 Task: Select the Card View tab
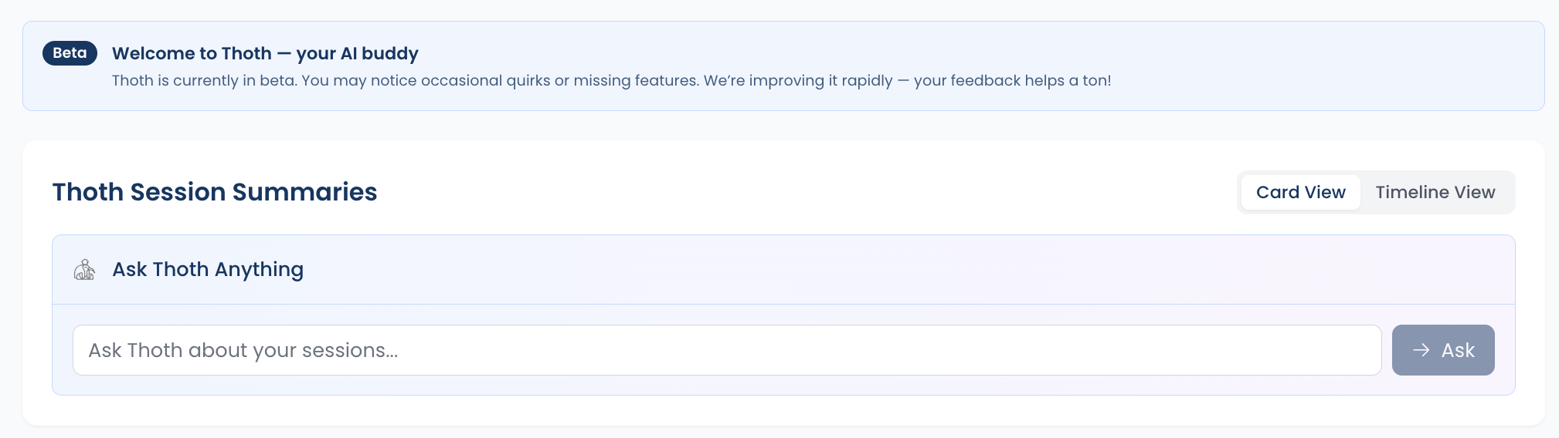1300,192
